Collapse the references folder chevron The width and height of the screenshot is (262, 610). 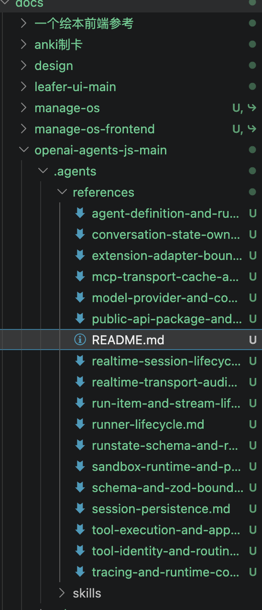62,192
